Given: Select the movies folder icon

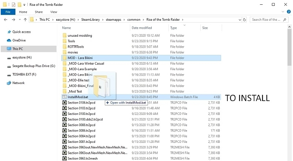Looking at the screenshot, I should 65,52.
